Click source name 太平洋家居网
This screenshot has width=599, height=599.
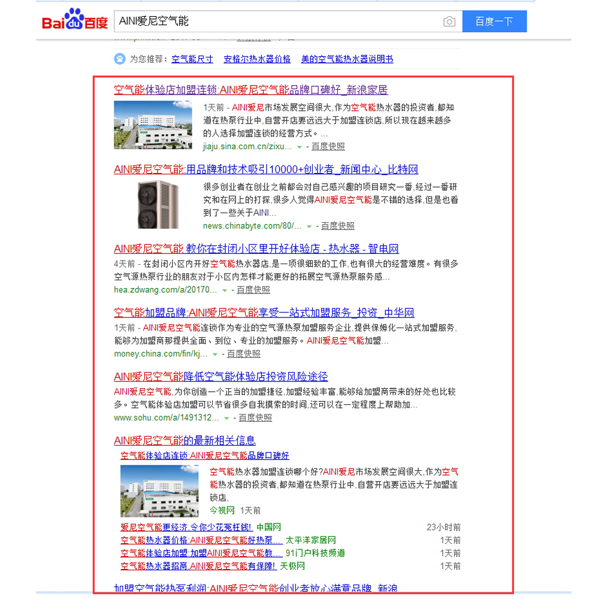click(311, 540)
